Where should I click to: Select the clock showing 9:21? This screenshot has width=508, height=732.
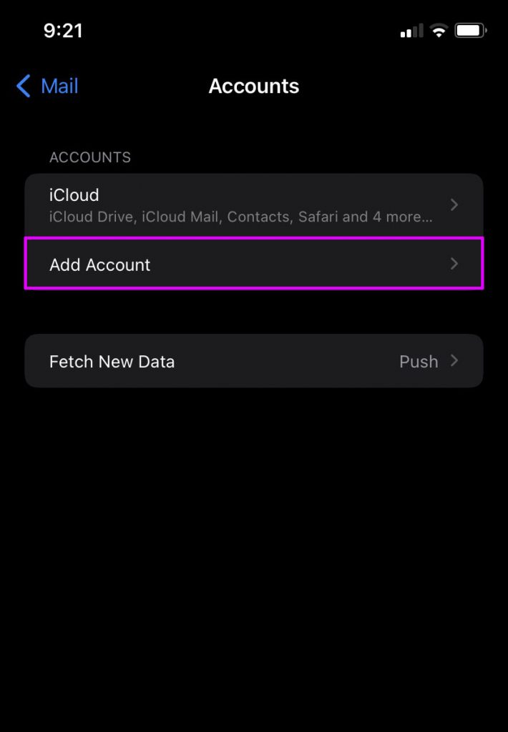(x=63, y=30)
